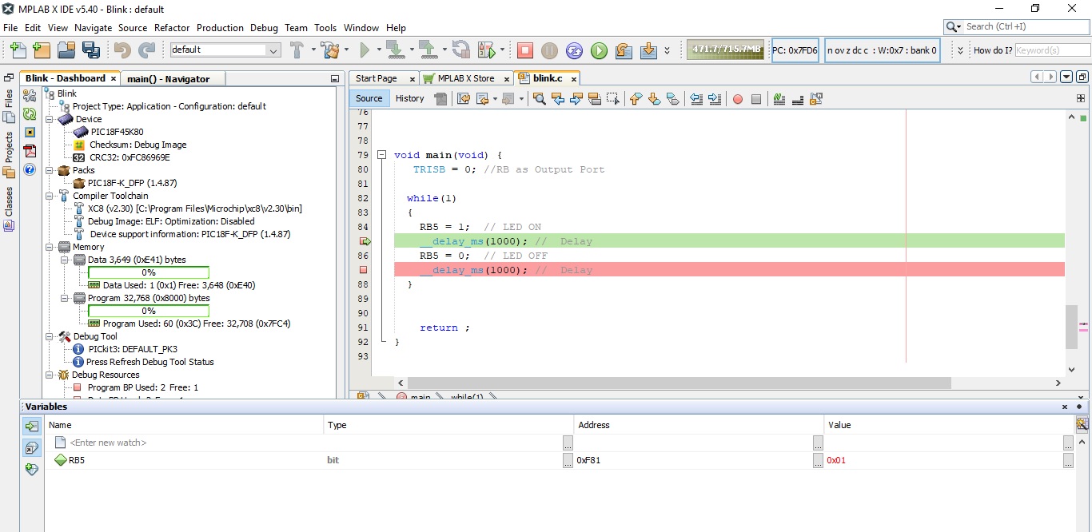Create a new file from the toolbar
The width and height of the screenshot is (1092, 532).
[x=18, y=50]
